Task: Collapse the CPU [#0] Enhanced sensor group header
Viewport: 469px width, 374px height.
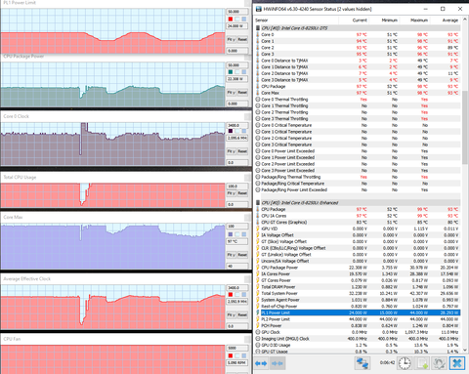Action: click(x=358, y=203)
